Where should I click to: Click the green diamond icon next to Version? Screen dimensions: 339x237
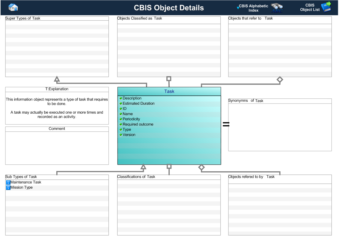(x=120, y=135)
